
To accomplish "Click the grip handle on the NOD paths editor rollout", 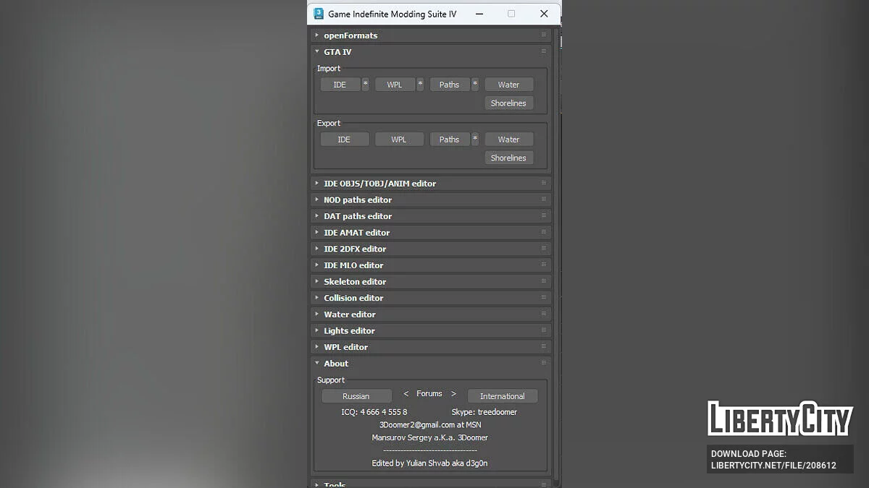I will tap(544, 200).
